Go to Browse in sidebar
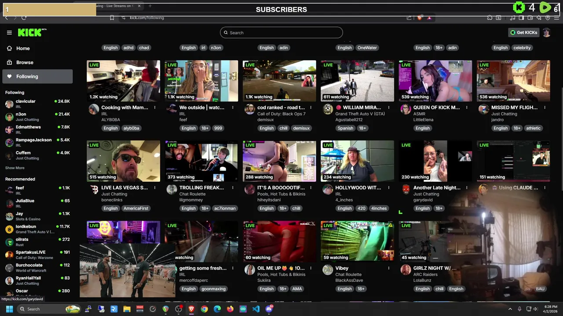This screenshot has height=316, width=563. point(37,62)
